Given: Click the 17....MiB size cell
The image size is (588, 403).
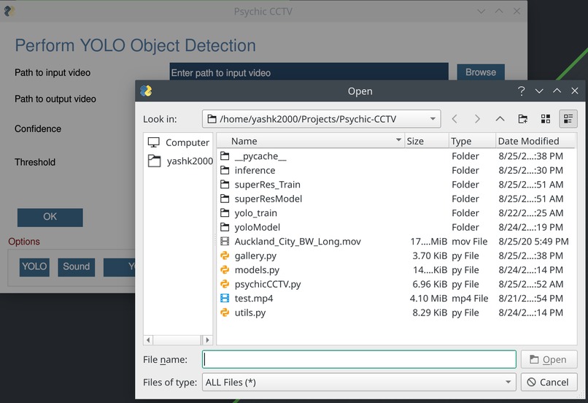Looking at the screenshot, I should [428, 242].
